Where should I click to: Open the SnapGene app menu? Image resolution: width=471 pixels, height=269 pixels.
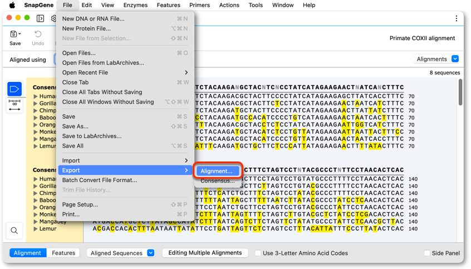(39, 5)
